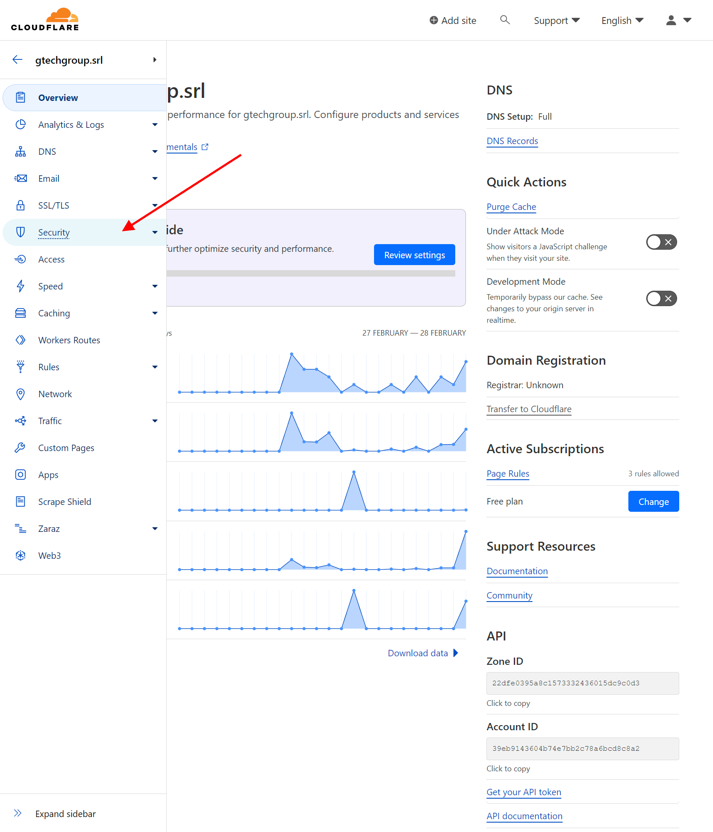Click the Change plan button
This screenshot has width=713, height=832.
(x=653, y=502)
